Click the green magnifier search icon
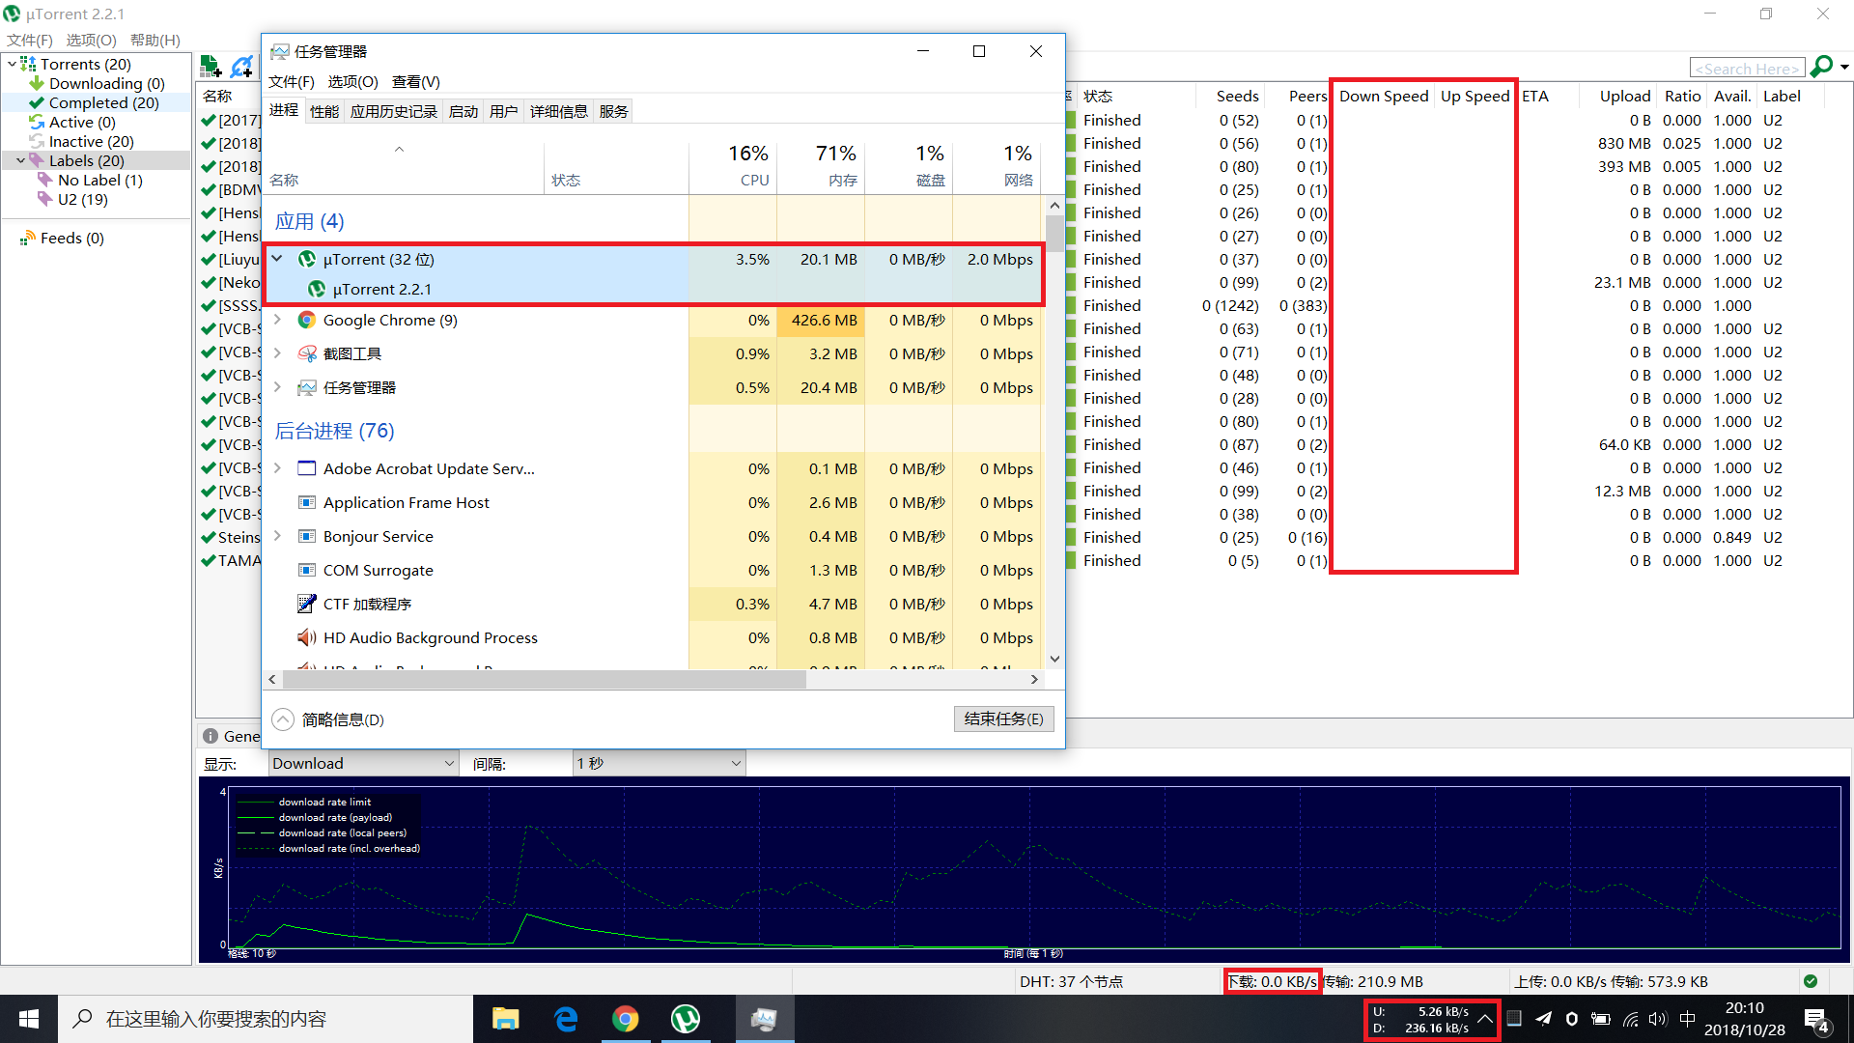Screen dimensions: 1854x1043 tap(1821, 67)
